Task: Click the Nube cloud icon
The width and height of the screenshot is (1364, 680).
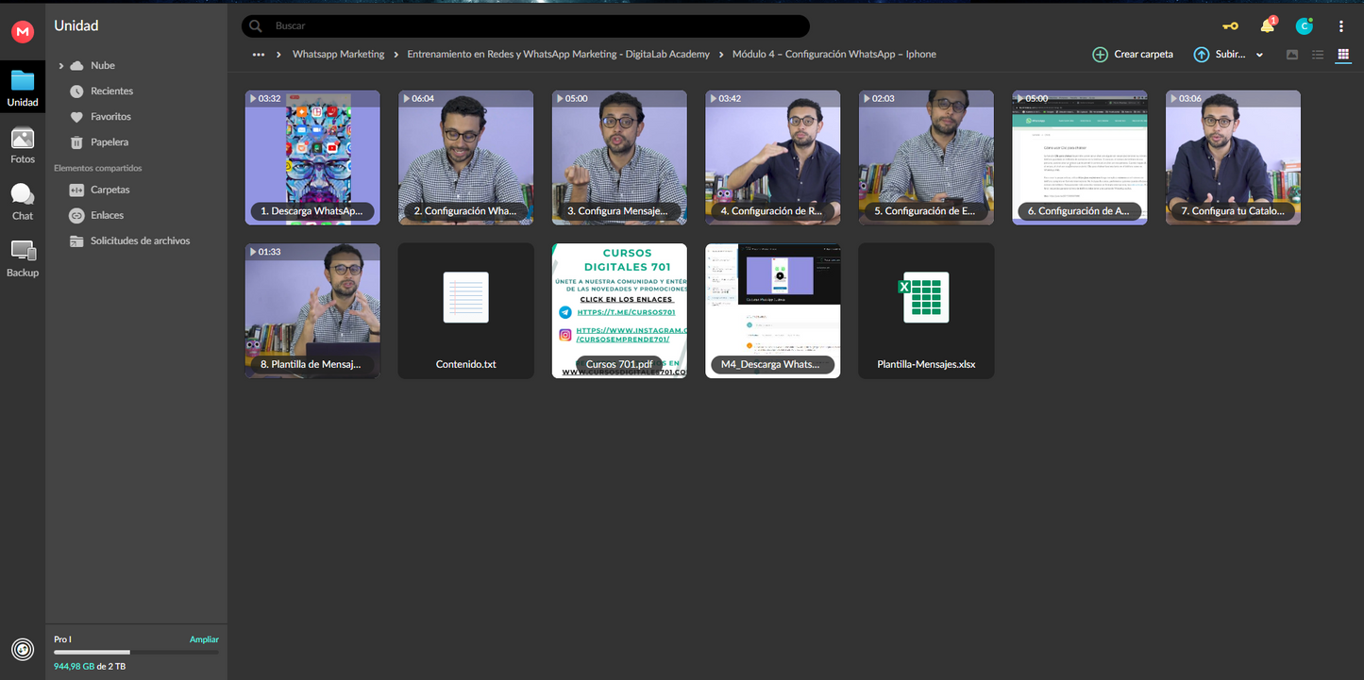Action: click(76, 66)
